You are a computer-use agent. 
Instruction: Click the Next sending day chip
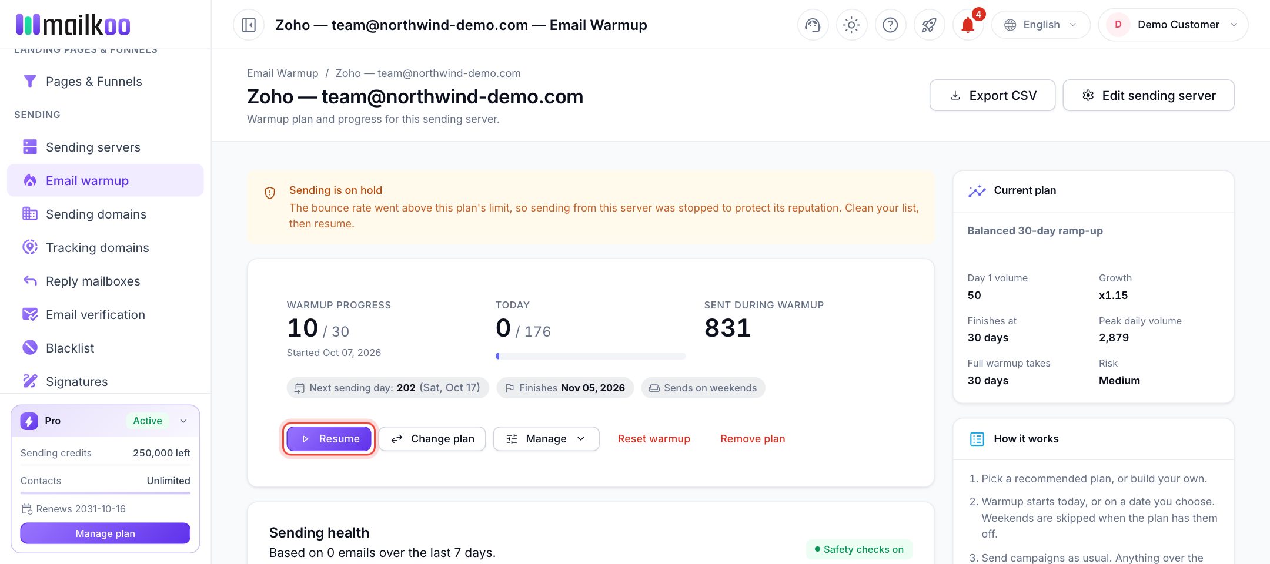tap(387, 388)
